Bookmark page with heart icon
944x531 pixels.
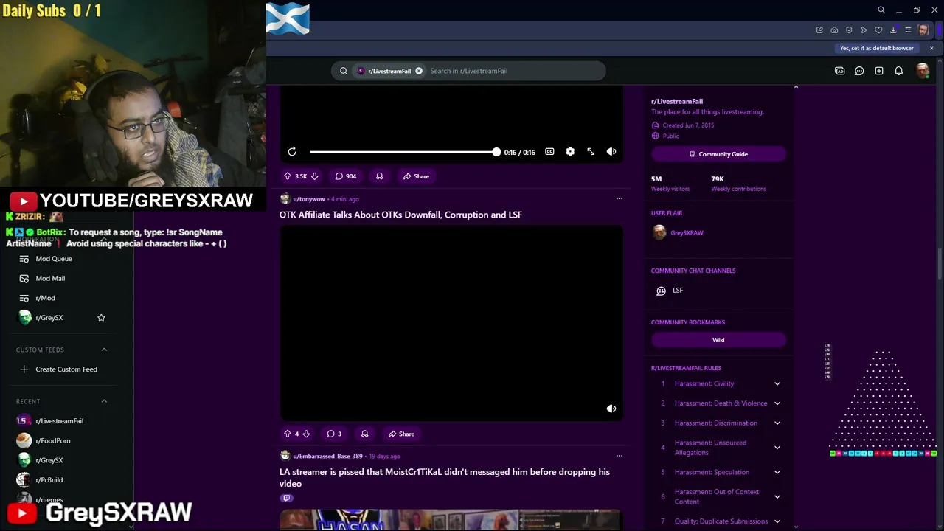878,30
